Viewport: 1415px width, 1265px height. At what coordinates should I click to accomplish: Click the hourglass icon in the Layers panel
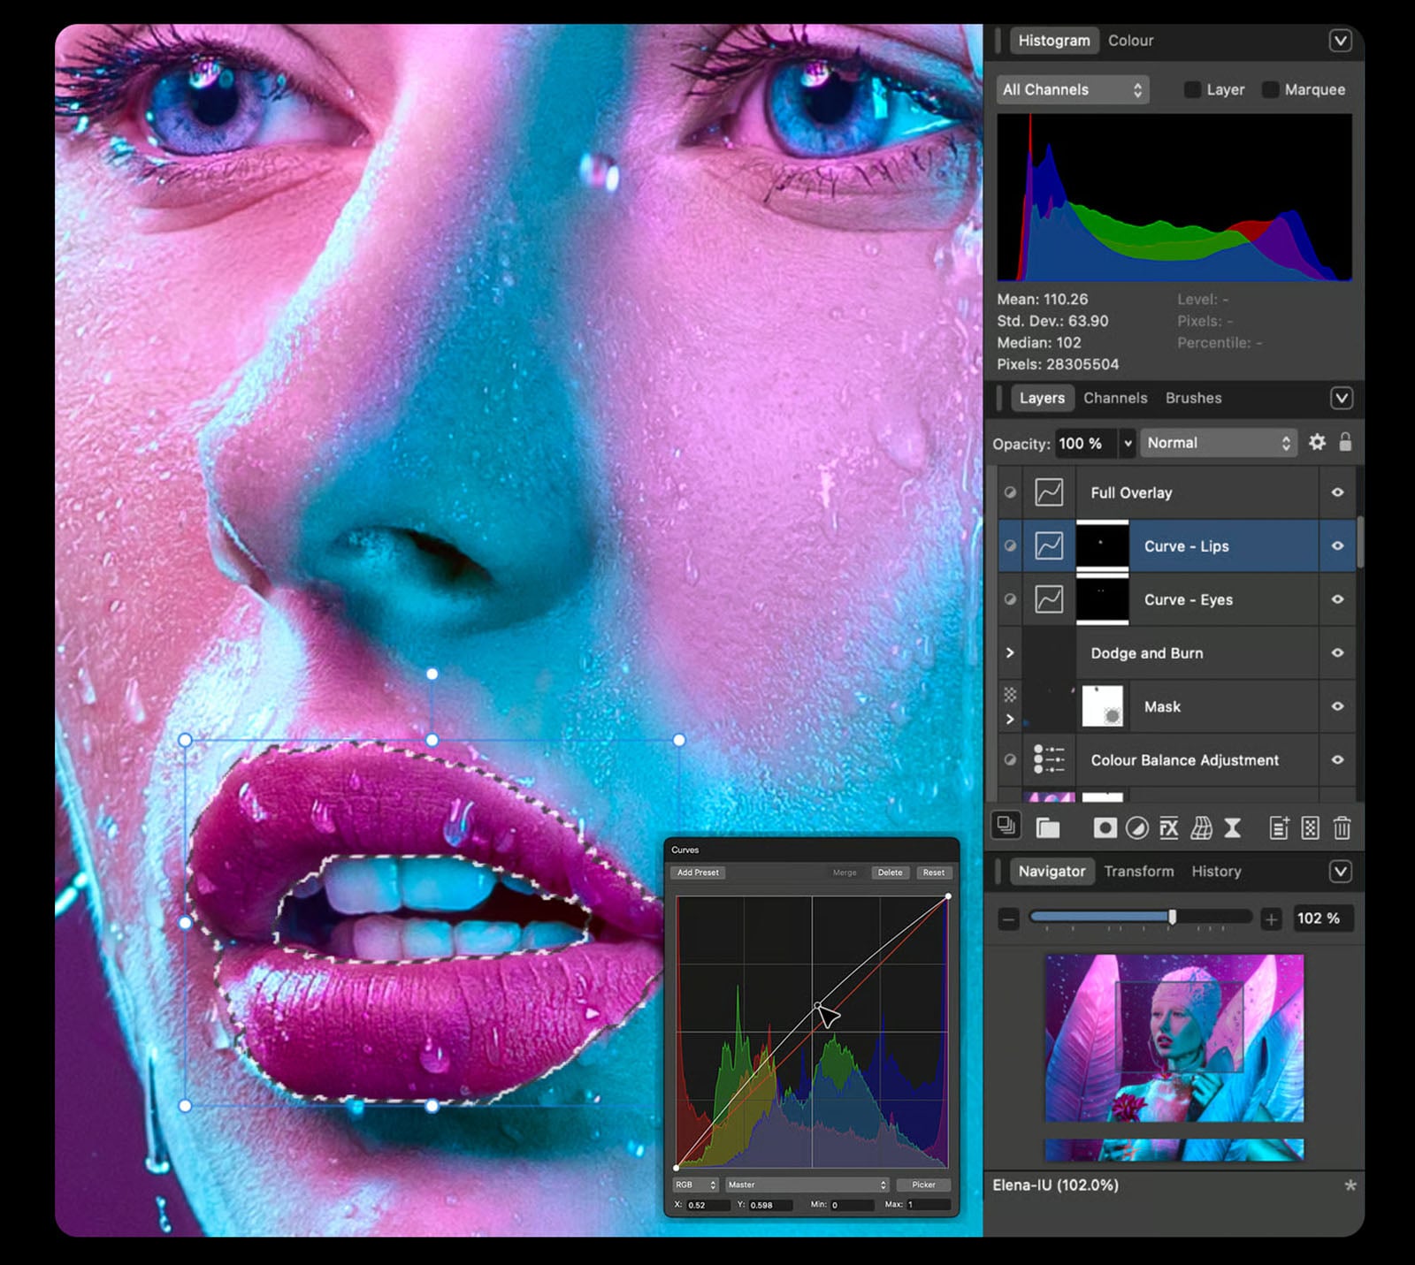[1232, 828]
